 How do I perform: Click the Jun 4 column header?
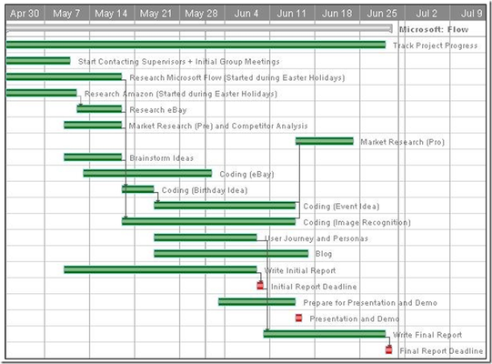tap(246, 14)
